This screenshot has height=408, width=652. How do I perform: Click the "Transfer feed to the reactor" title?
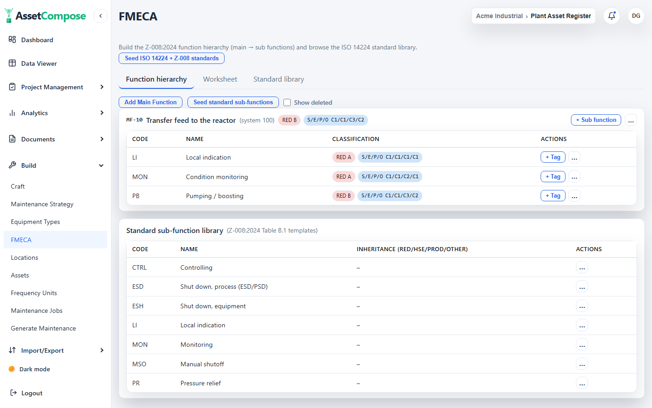(x=191, y=120)
